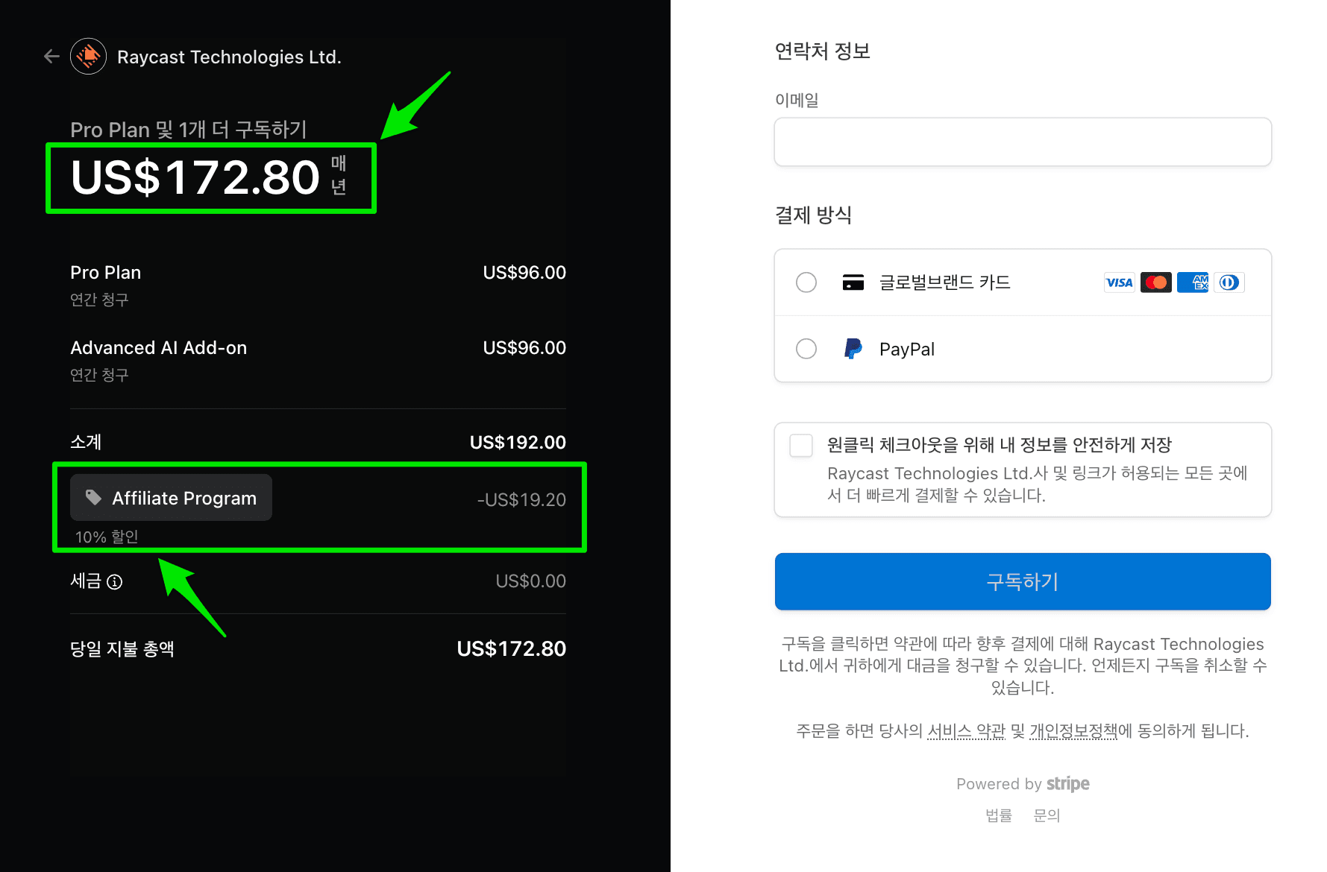Click the Visa card logo
This screenshot has height=872, width=1327.
[x=1119, y=282]
